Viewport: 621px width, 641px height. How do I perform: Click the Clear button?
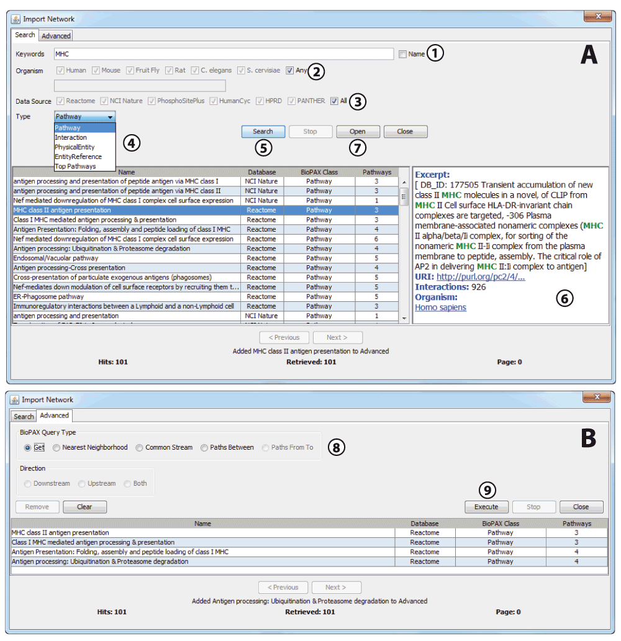(84, 507)
